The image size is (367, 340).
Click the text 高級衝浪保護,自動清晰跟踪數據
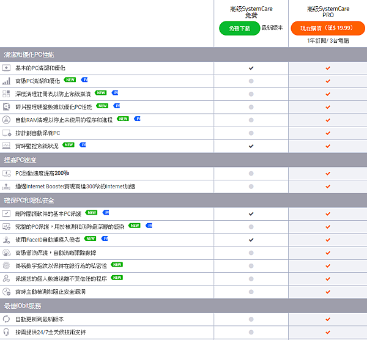pyautogui.click(x=56, y=253)
